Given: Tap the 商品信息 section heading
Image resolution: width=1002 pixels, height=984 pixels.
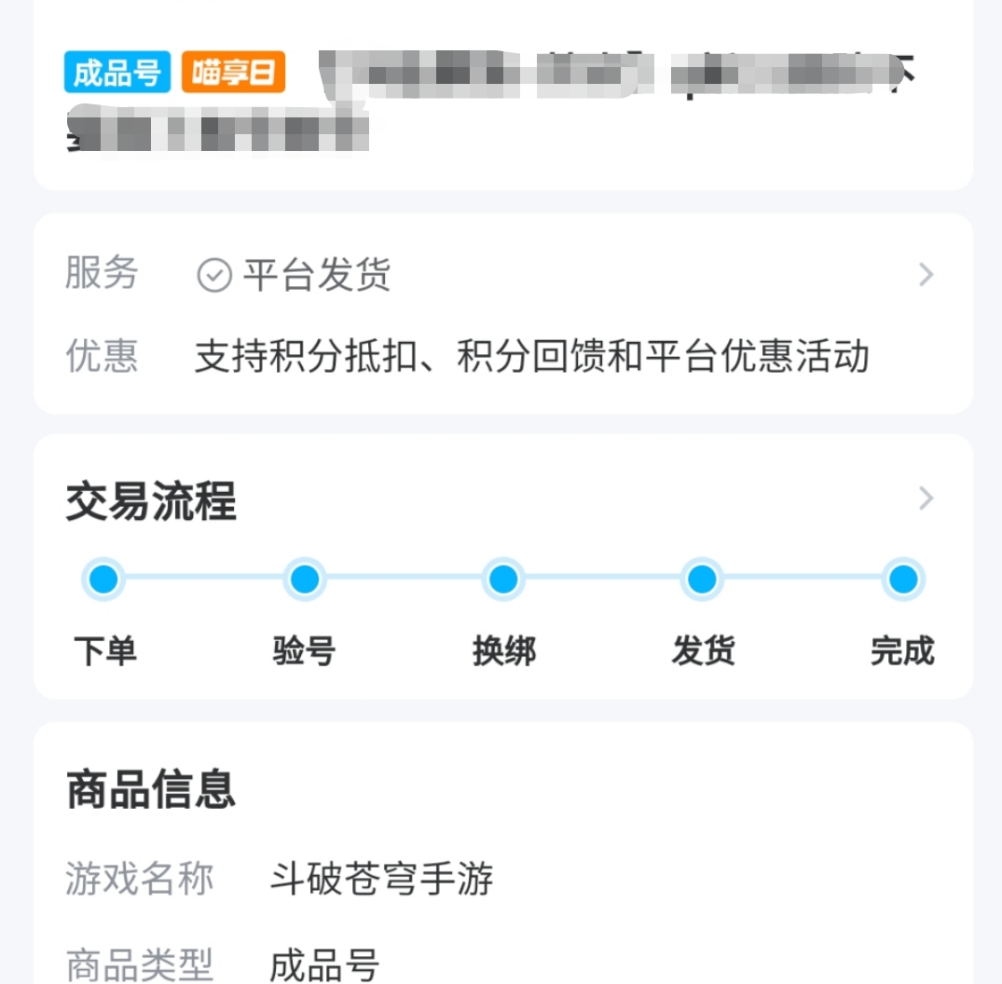Looking at the screenshot, I should (151, 789).
